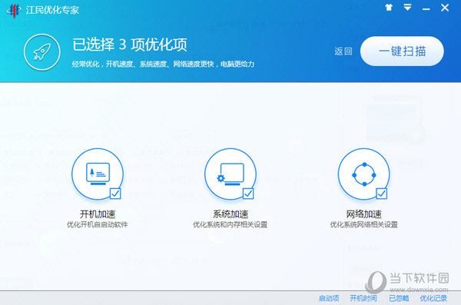
Task: Close the 江民优化专家 window
Action: [445, 8]
